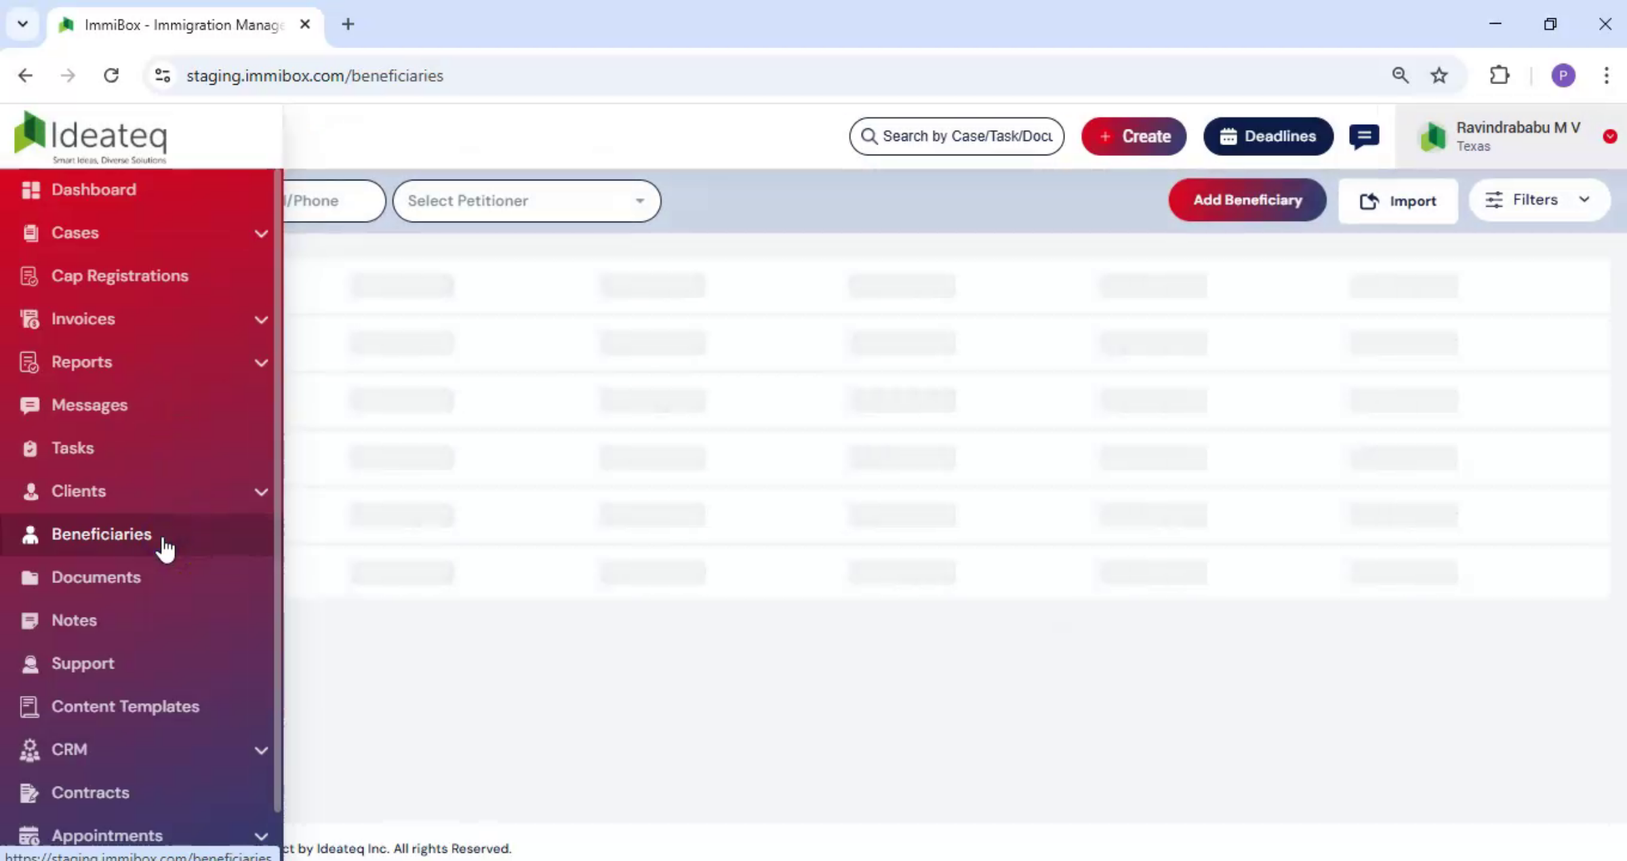Click the Dashboard grid icon in sidebar
The image size is (1627, 861).
point(31,190)
